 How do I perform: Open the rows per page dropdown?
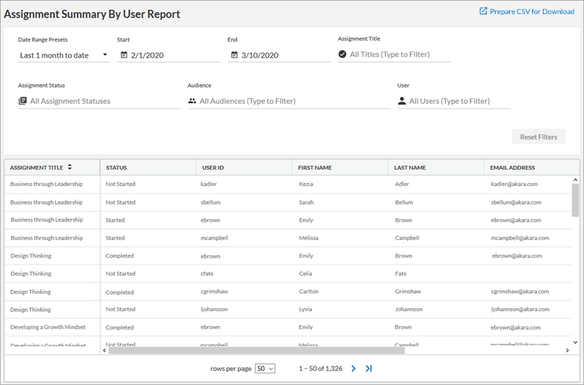(x=265, y=368)
